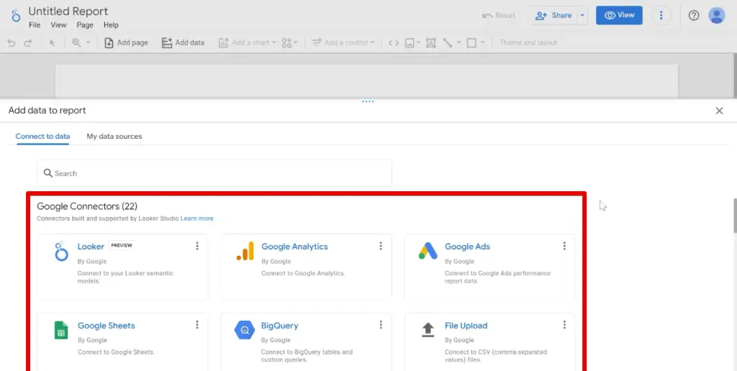The width and height of the screenshot is (737, 371).
Task: Select the text box tool
Action: coord(430,42)
